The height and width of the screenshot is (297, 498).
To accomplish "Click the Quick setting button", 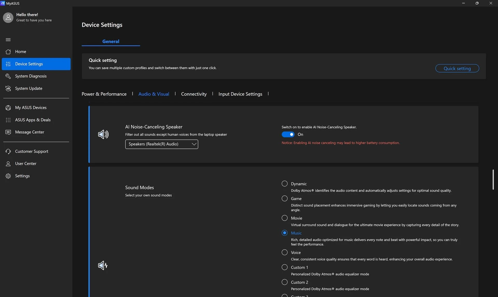I will click(x=457, y=68).
